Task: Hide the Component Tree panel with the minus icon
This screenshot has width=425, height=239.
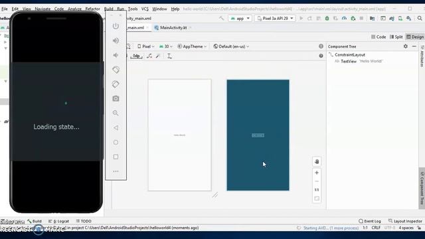Action: [x=414, y=46]
